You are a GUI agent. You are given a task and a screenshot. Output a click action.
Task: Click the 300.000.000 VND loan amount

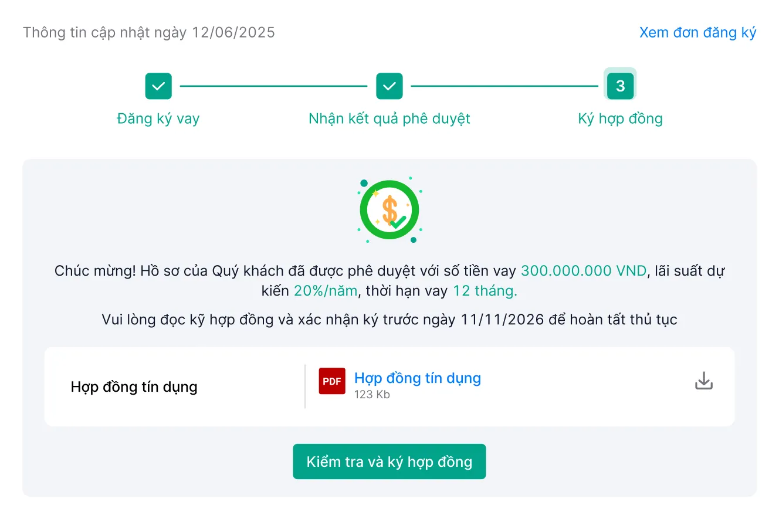pos(584,271)
